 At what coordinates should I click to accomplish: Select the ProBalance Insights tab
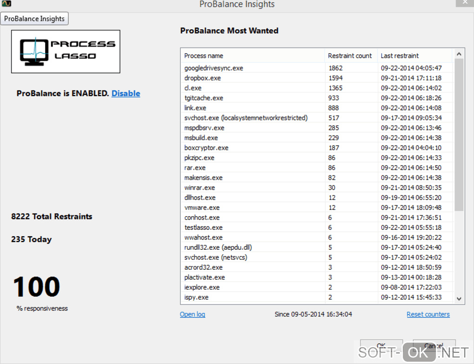point(34,19)
